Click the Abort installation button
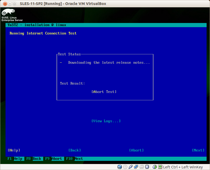 (136, 150)
